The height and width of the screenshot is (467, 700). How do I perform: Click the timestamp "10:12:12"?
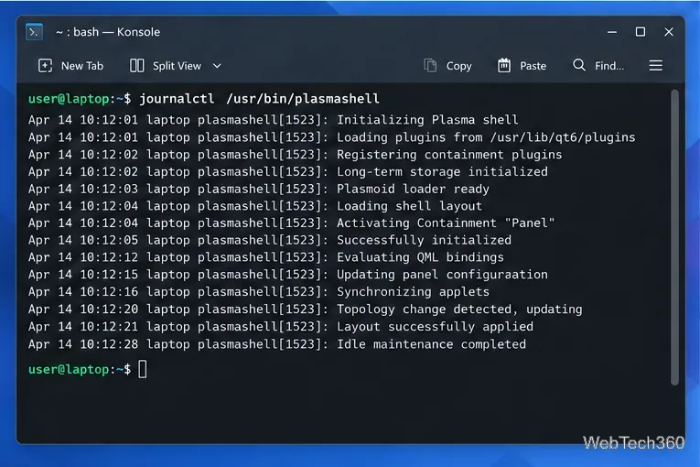[x=109, y=257]
